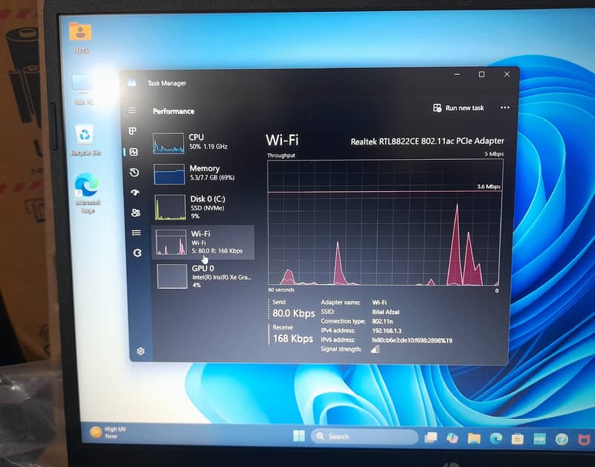Screen dimensions: 595x467
Task: Maximize the Task Manager window
Action: 481,74
